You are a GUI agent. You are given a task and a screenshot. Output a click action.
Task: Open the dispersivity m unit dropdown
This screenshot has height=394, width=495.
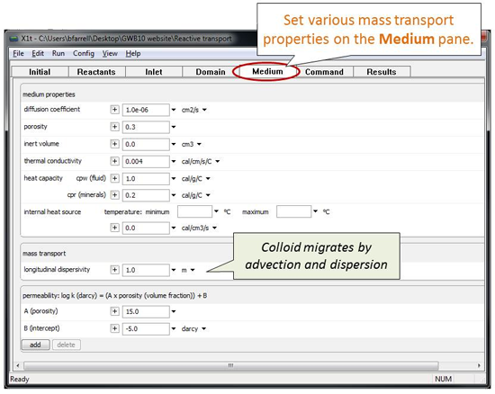tap(193, 270)
